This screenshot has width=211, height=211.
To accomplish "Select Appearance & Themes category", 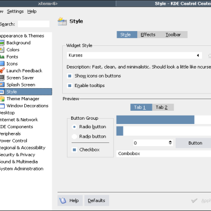I will pos(22,36).
